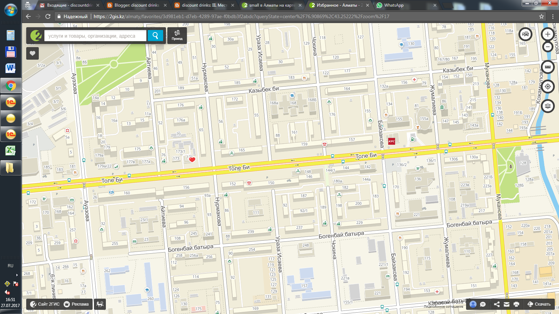Click the Казыбек би label near Ураза Исаева
Screen dimensions: 559x314
click(264, 90)
